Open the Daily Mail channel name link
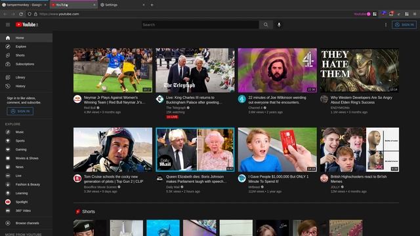The width and height of the screenshot is (420, 236). 173,187
